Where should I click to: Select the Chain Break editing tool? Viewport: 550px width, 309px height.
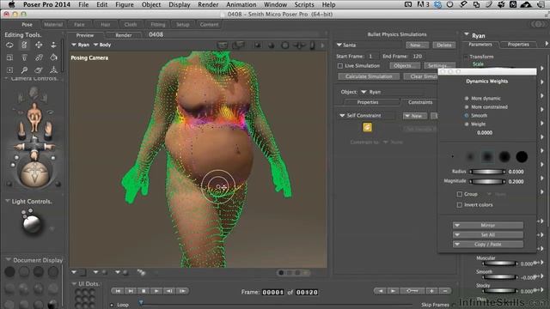(39, 58)
